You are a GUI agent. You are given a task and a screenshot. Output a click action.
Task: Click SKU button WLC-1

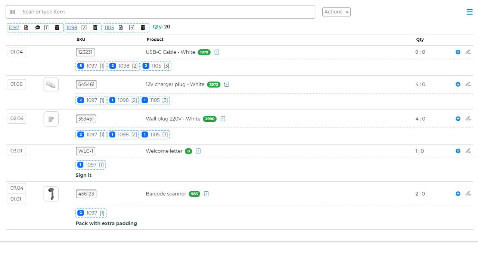point(86,151)
